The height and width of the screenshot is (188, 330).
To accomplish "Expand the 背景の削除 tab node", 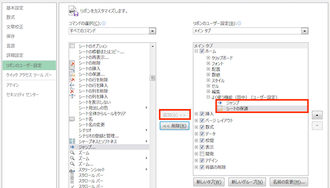I will 196,167.
